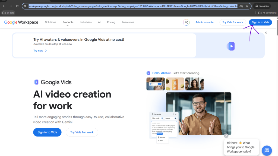Image resolution: width=278 pixels, height=156 pixels.
Task: Open site information icon in address bar
Action: [25, 6]
